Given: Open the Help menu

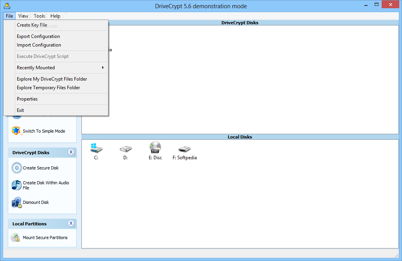Looking at the screenshot, I should click(x=55, y=16).
